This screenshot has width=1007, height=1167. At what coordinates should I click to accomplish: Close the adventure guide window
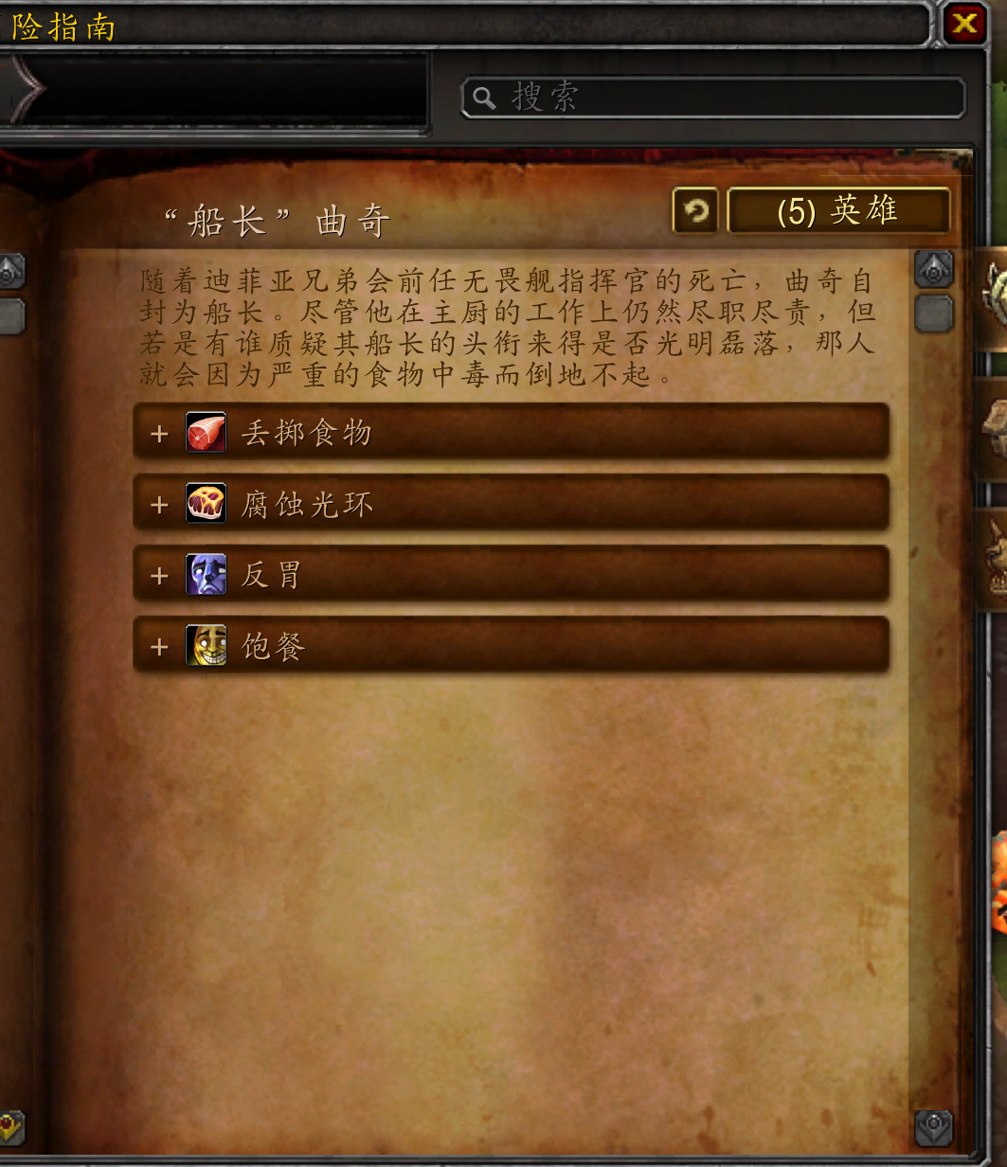point(964,23)
